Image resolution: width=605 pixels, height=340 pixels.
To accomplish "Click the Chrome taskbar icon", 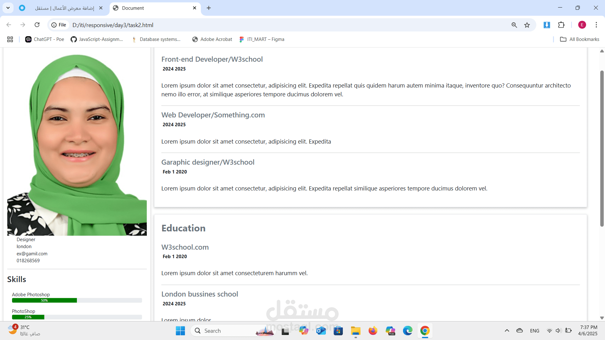I will [x=425, y=331].
